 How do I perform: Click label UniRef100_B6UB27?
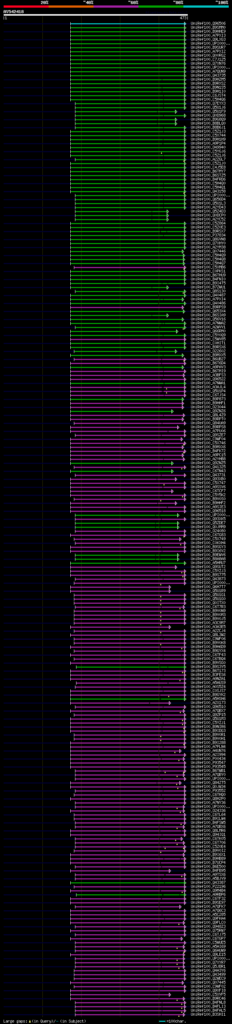(x=208, y=359)
